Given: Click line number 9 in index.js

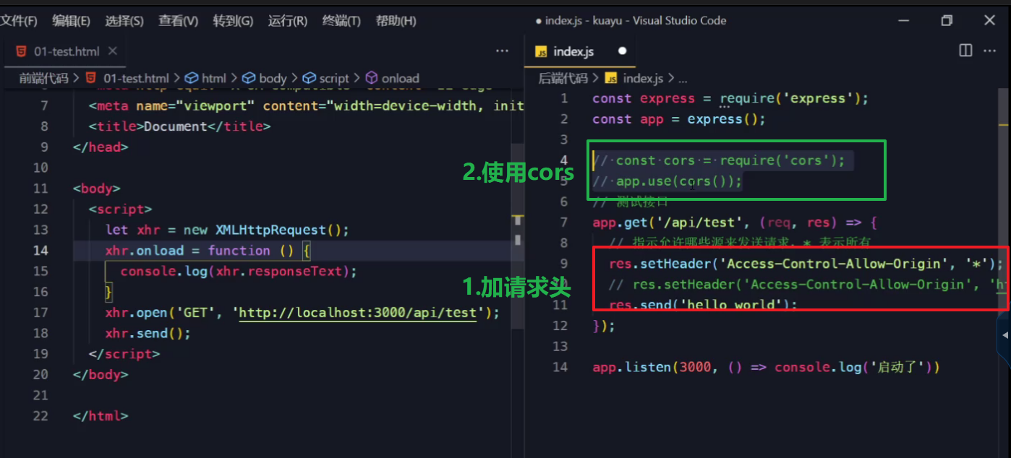Looking at the screenshot, I should point(564,264).
